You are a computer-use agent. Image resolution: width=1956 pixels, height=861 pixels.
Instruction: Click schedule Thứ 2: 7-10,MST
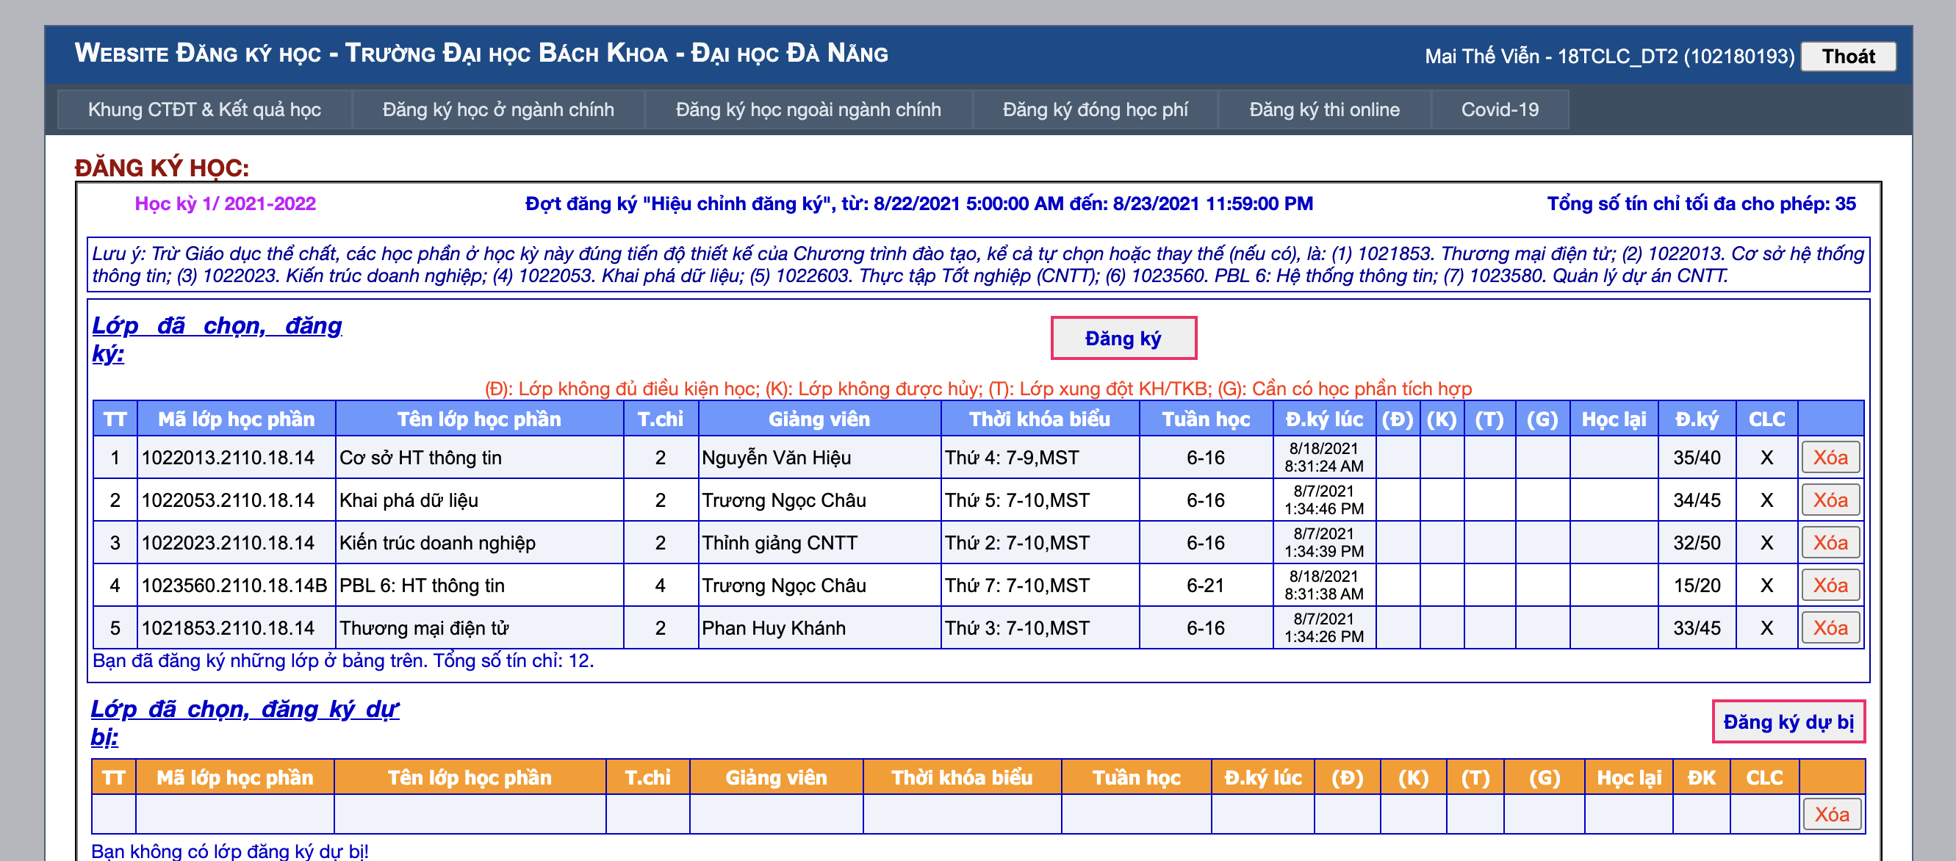point(1017,543)
